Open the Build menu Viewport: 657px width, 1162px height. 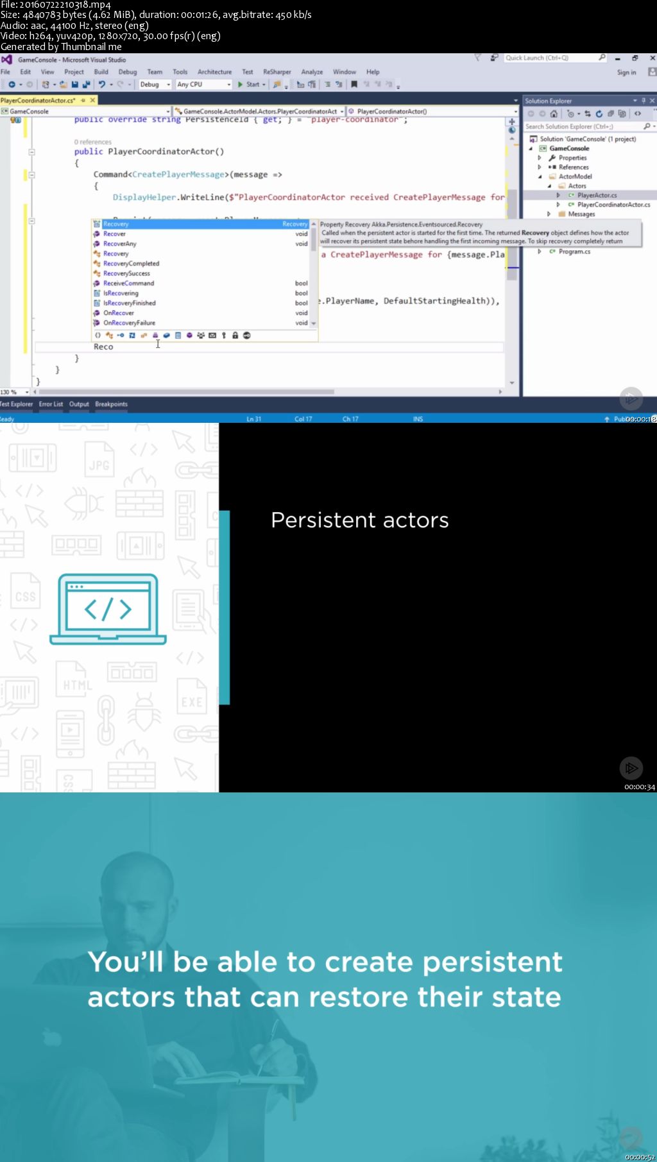[x=101, y=72]
